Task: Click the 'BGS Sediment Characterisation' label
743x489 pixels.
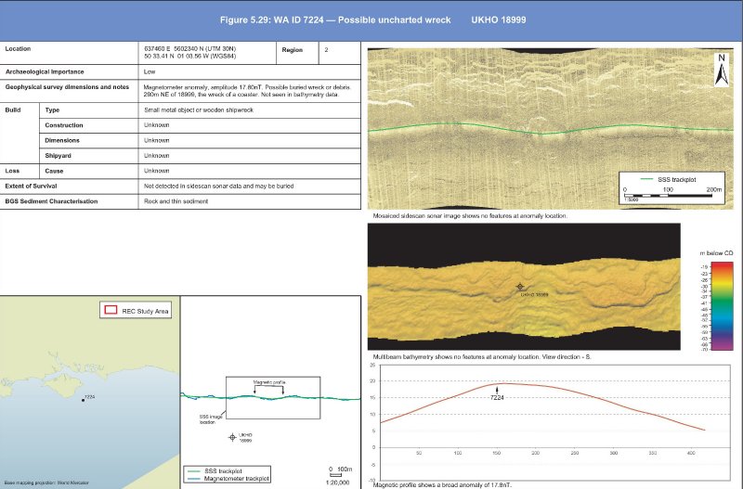Action: click(51, 200)
